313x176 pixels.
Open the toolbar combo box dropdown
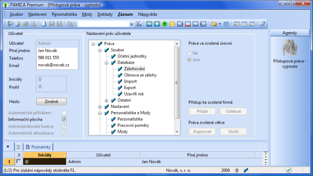pos(131,24)
